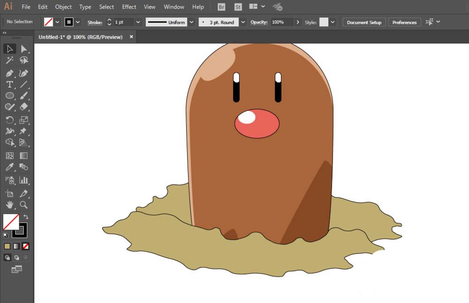
Task: Switch to the Untitled-1 document tab
Action: [80, 36]
